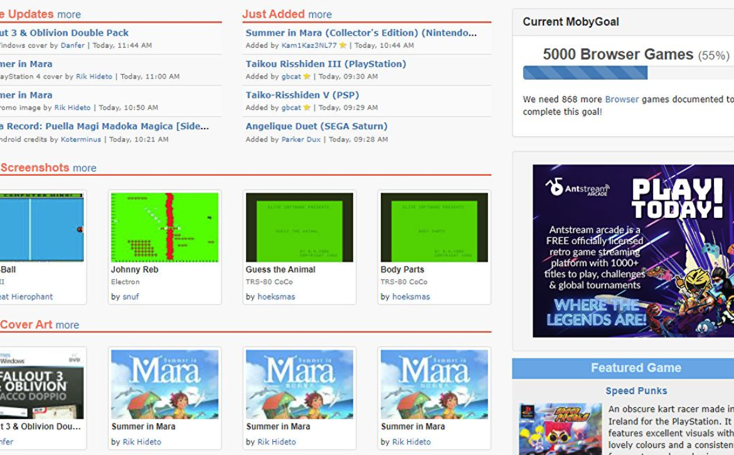Open Puella Magi Madoka Magica update link

pyautogui.click(x=104, y=126)
